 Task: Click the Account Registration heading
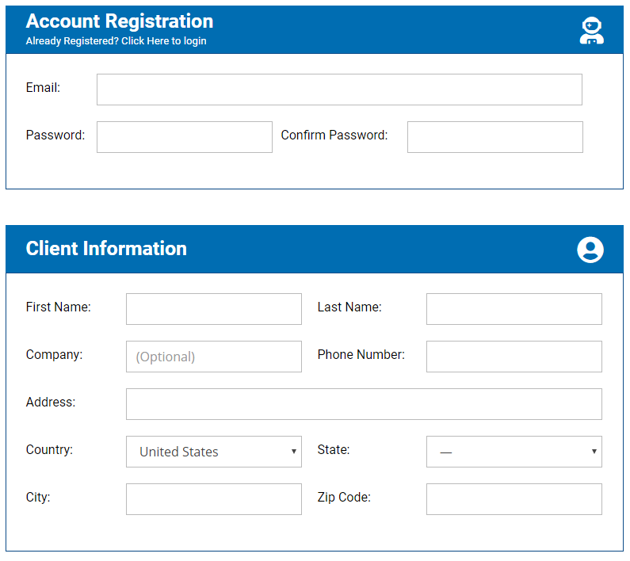coord(120,21)
